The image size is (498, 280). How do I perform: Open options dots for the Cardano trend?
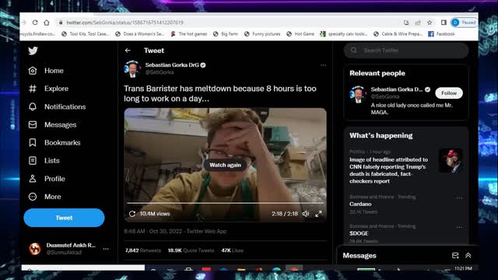(459, 198)
